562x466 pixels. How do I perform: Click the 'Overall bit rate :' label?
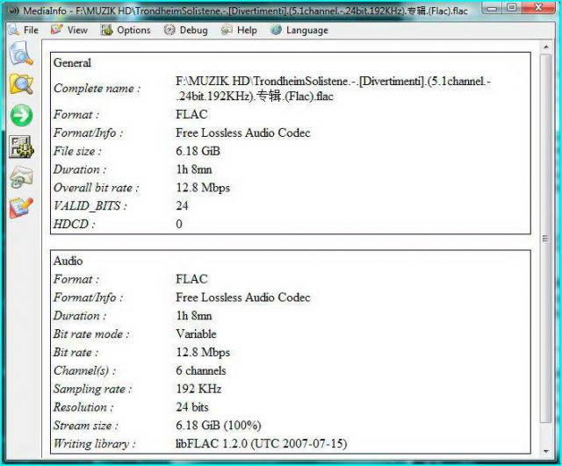pos(96,188)
